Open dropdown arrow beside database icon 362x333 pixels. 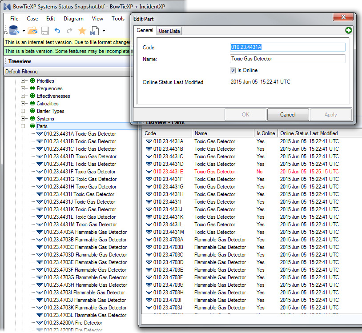click(x=24, y=31)
